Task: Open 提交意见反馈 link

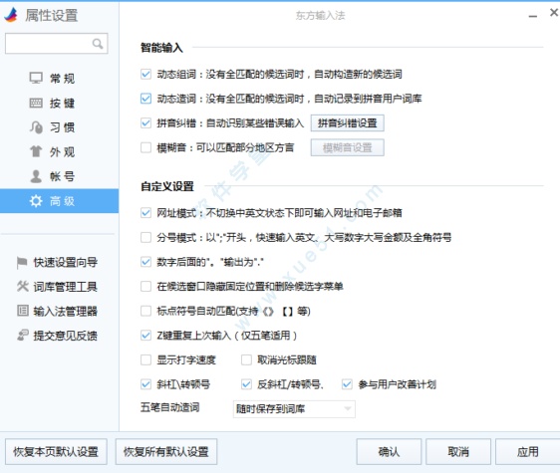Action: point(66,336)
